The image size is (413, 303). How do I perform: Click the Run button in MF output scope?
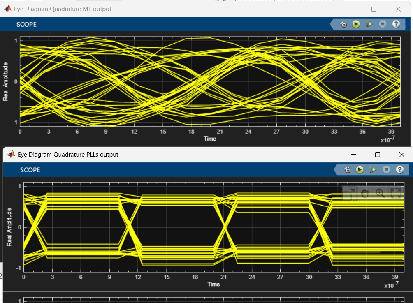click(356, 24)
